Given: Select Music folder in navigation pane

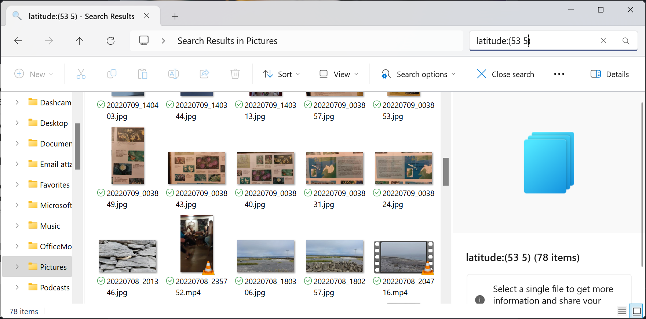Looking at the screenshot, I should (x=44, y=226).
